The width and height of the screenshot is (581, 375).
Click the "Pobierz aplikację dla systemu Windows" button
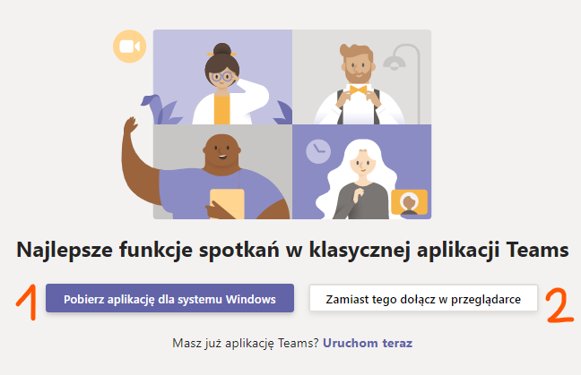[169, 298]
